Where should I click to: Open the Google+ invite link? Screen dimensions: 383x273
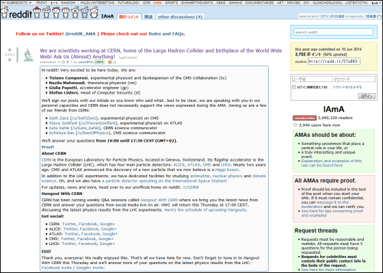point(90,268)
